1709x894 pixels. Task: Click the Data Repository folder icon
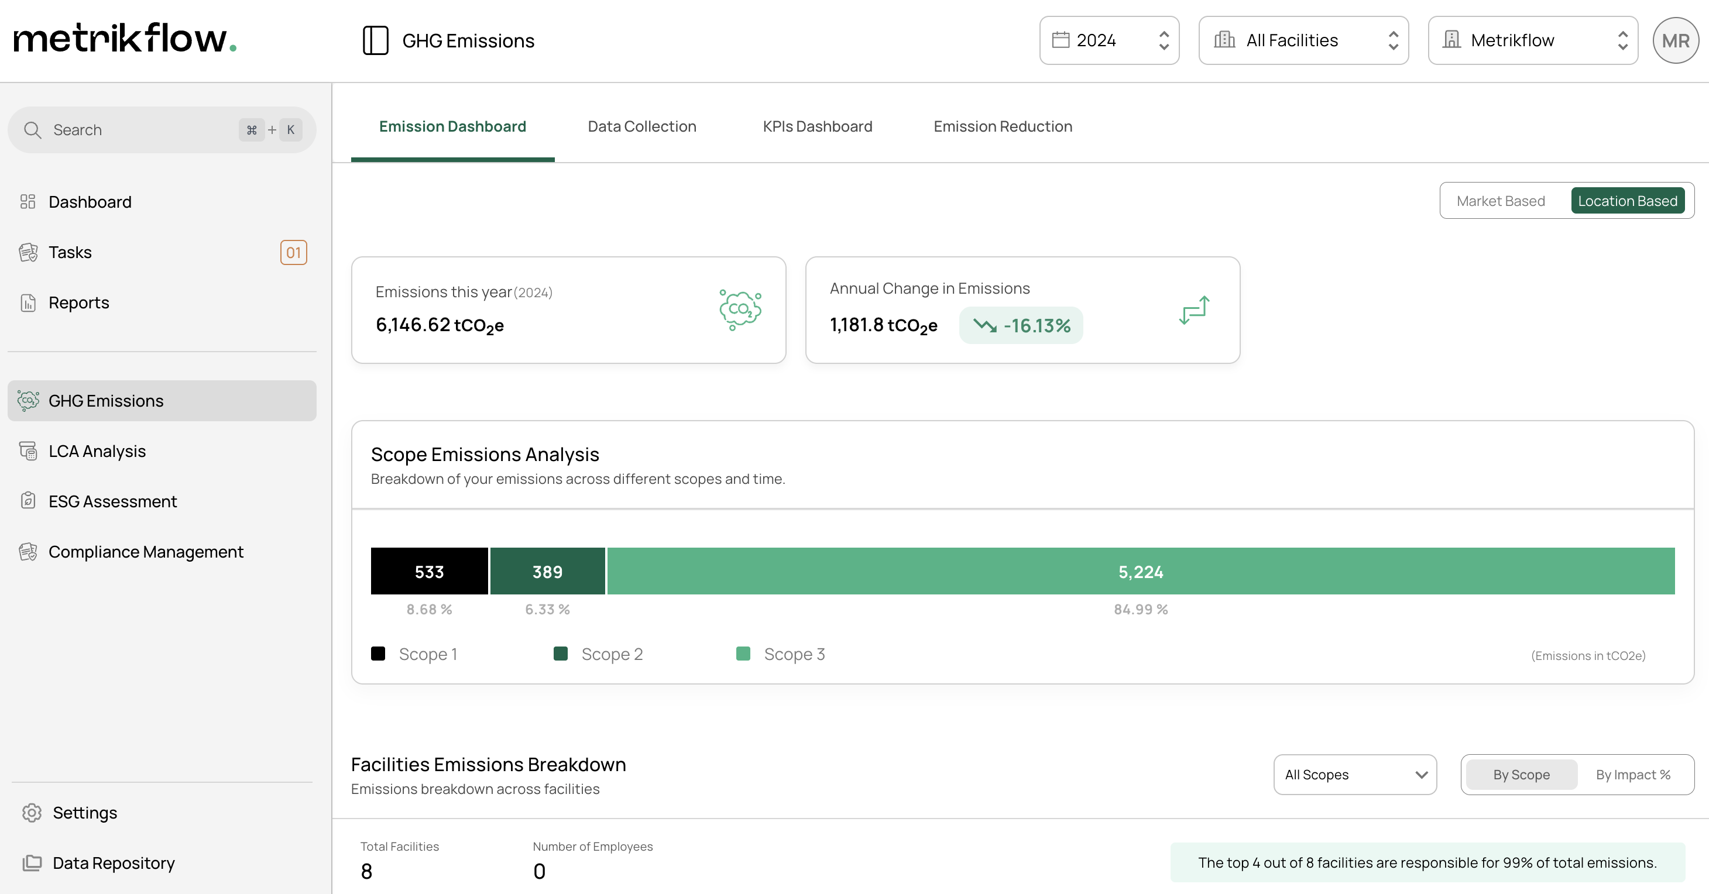(32, 862)
